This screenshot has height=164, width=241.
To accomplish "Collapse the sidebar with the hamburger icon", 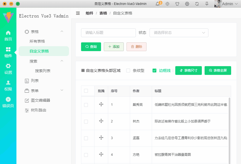I will 78,13.
